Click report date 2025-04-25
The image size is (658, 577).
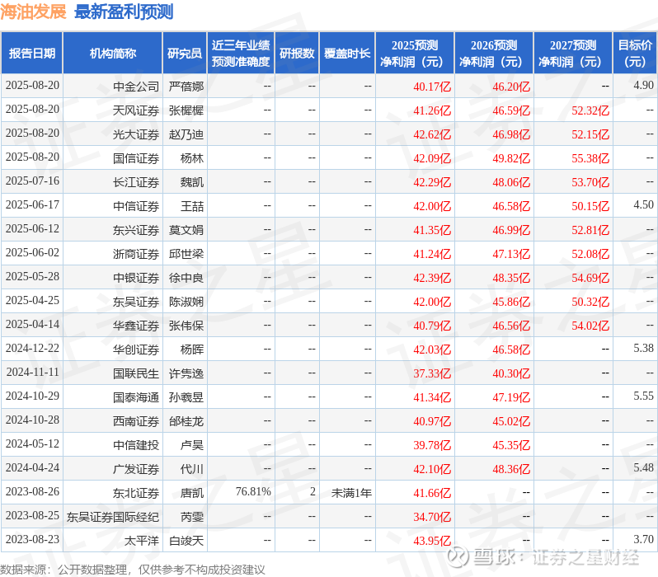[32, 301]
